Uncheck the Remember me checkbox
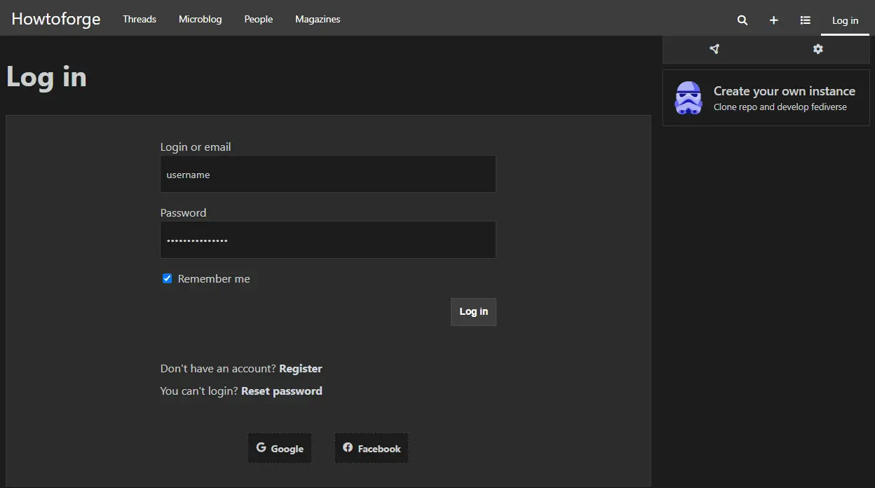 167,278
